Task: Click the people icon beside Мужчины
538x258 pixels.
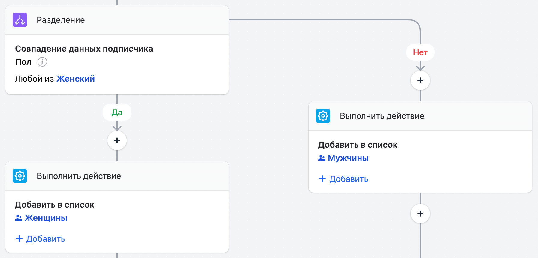Action: tap(322, 158)
